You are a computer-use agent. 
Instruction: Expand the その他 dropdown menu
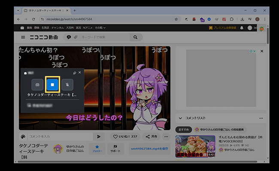100,28
